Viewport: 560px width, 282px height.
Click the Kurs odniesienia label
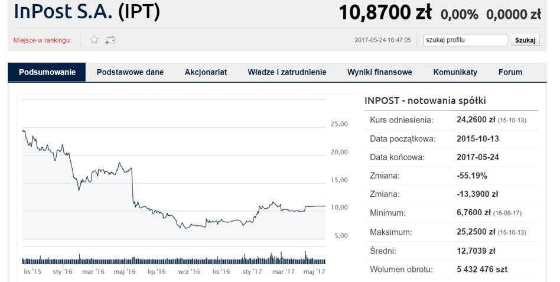(402, 120)
